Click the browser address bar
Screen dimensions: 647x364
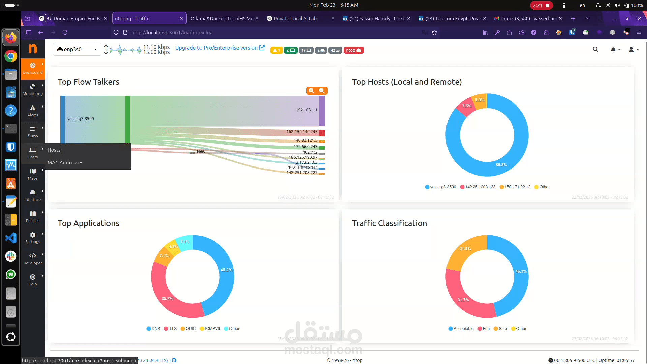pos(236,32)
